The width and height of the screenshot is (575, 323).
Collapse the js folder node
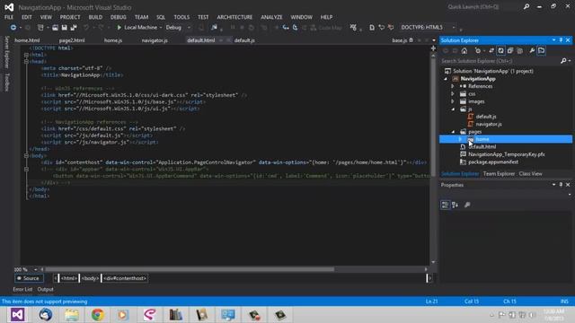[x=453, y=109]
